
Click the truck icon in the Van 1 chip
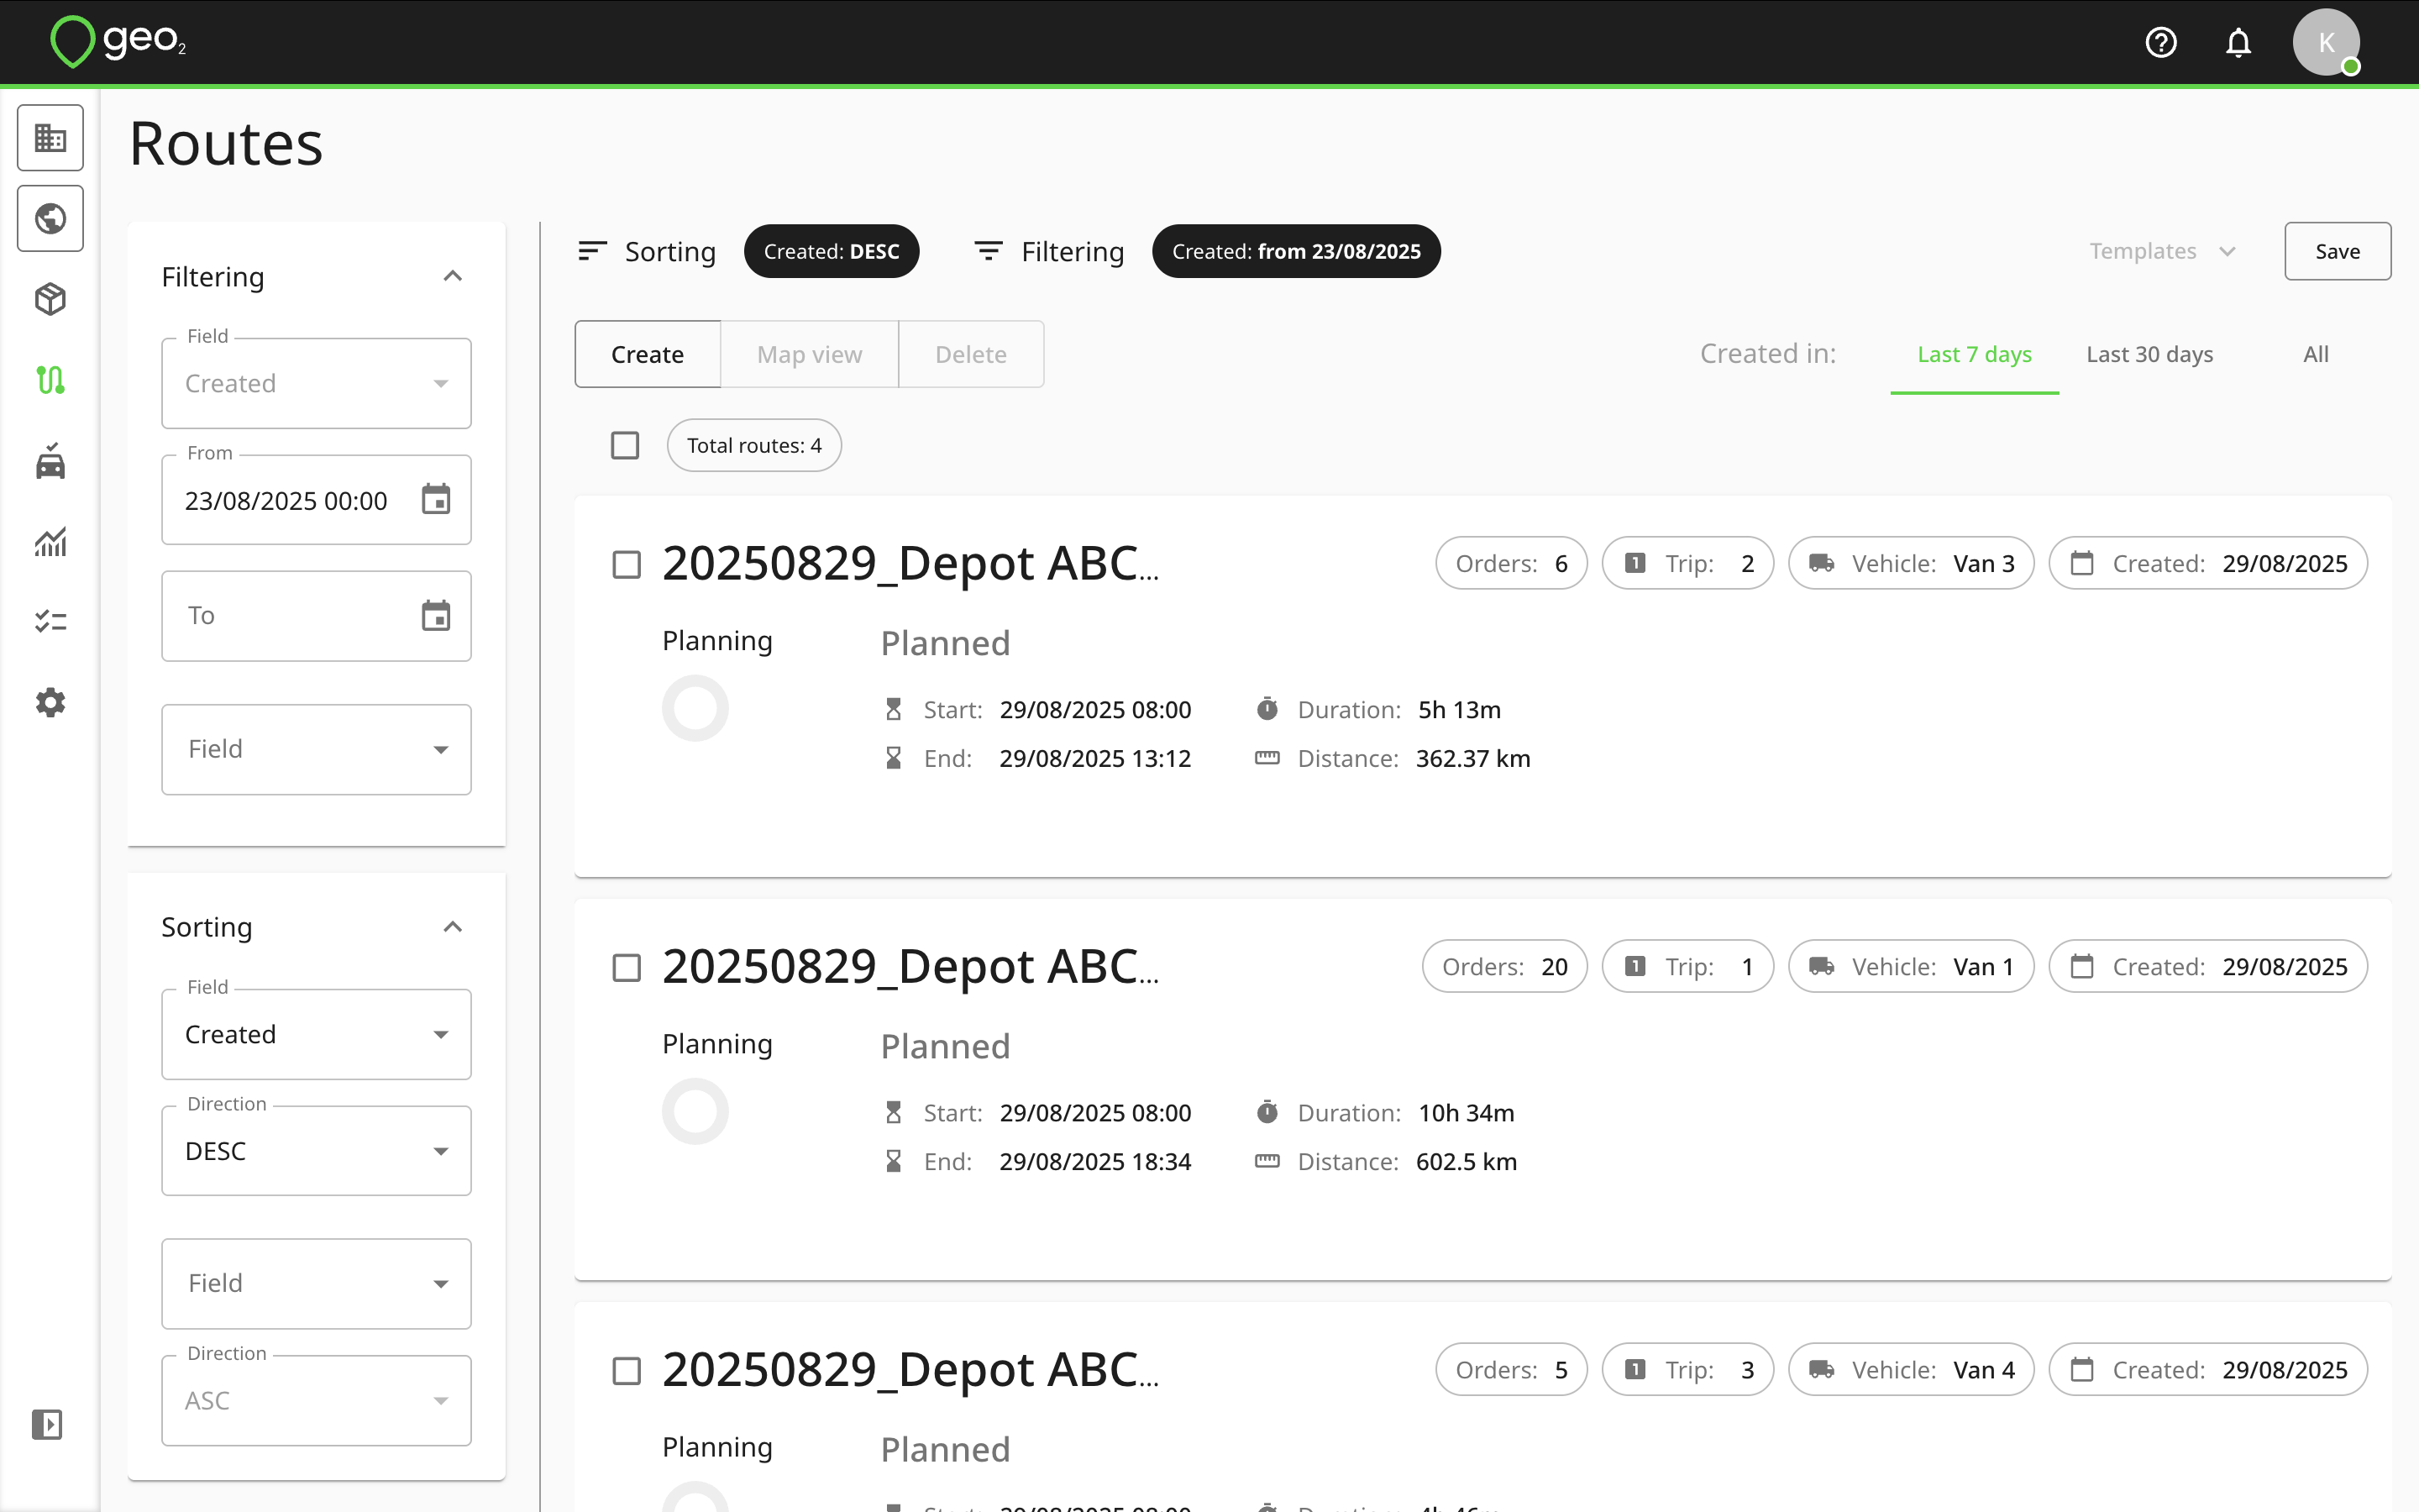(1821, 966)
